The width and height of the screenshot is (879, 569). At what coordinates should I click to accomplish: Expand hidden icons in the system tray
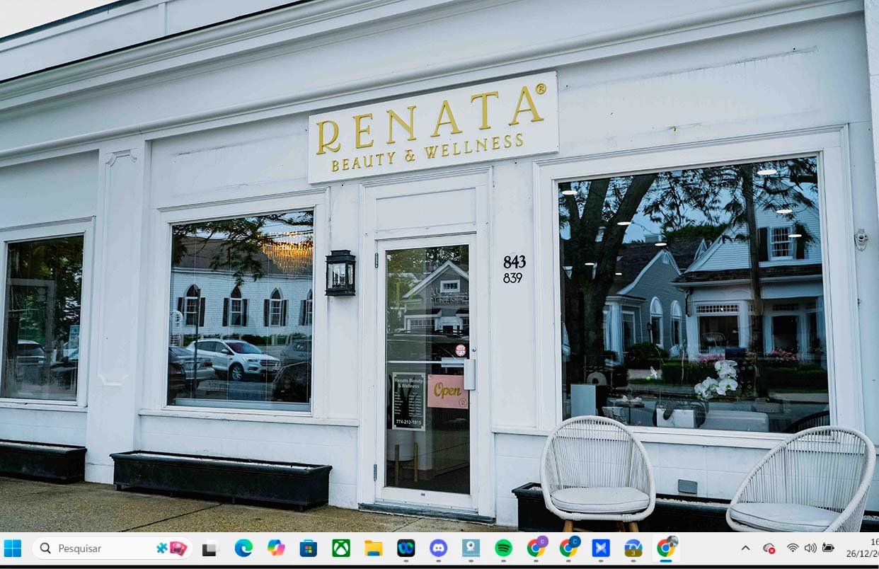point(745,548)
